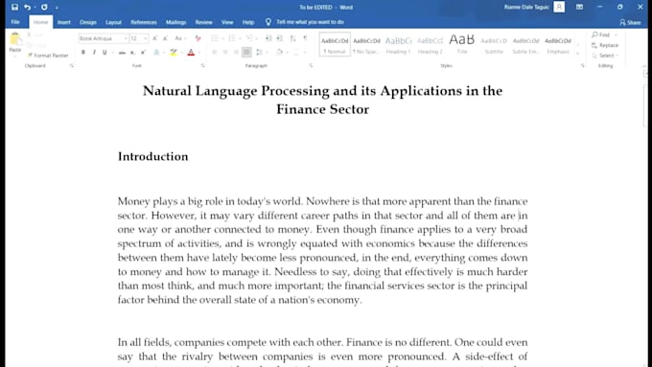
Task: Center the paragraph text
Action: coord(225,53)
